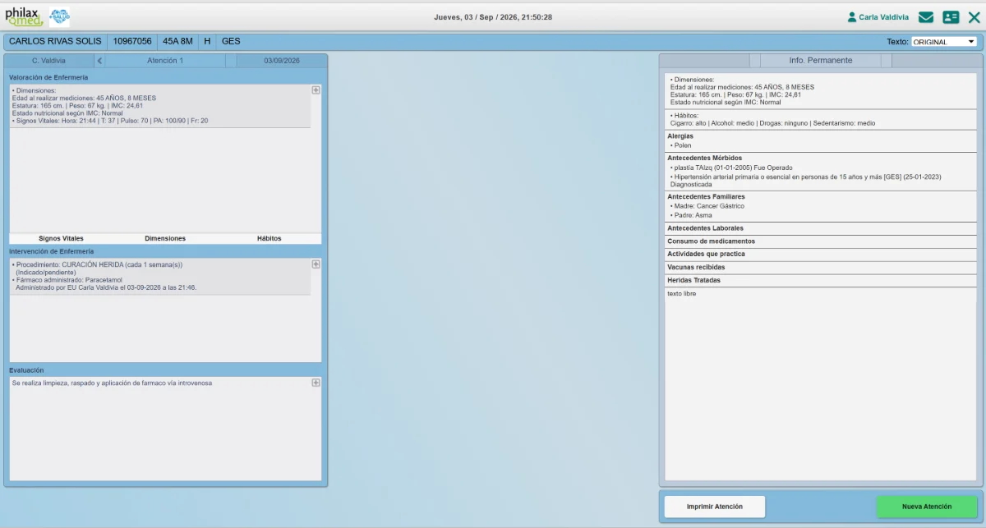Viewport: 986px width, 528px height.
Task: Expand the Valoración de Enfermería box with plus icon
Action: (316, 90)
